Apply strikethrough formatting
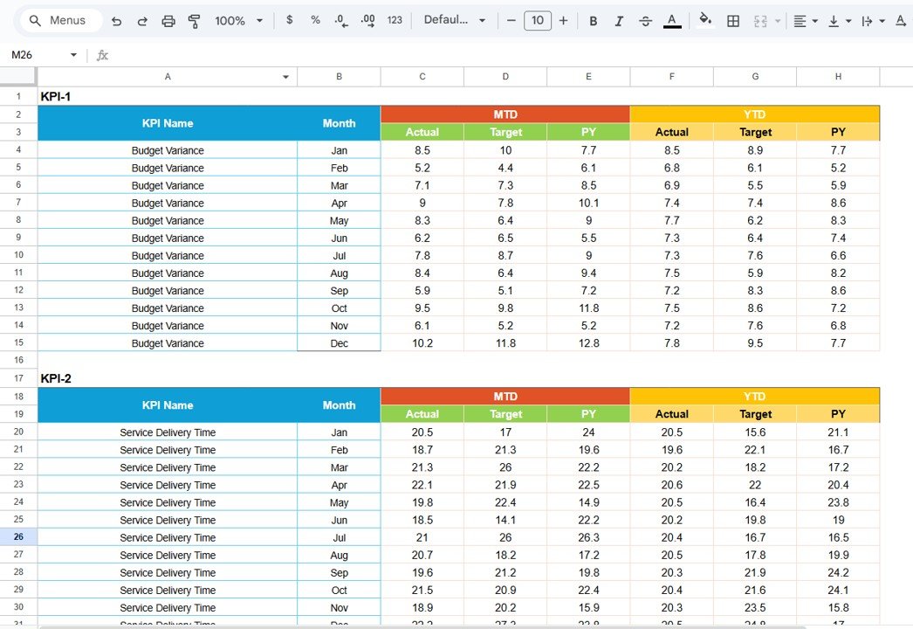 pos(644,20)
